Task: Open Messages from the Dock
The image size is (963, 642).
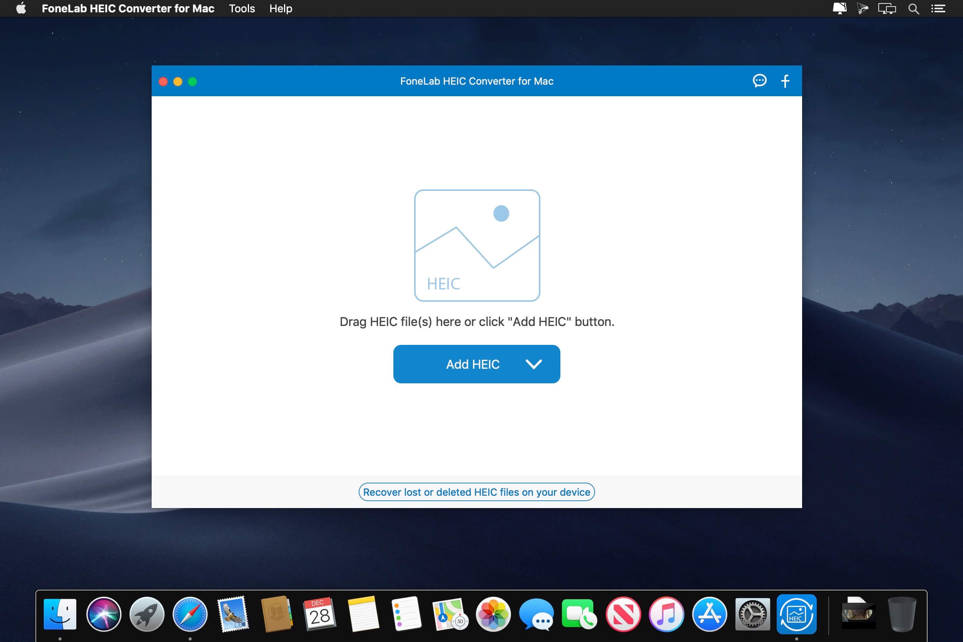Action: (537, 614)
